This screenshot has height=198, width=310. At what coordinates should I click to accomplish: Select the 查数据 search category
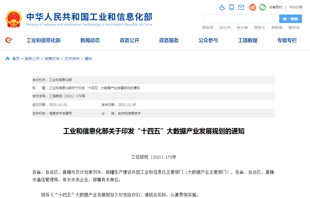[277, 28]
